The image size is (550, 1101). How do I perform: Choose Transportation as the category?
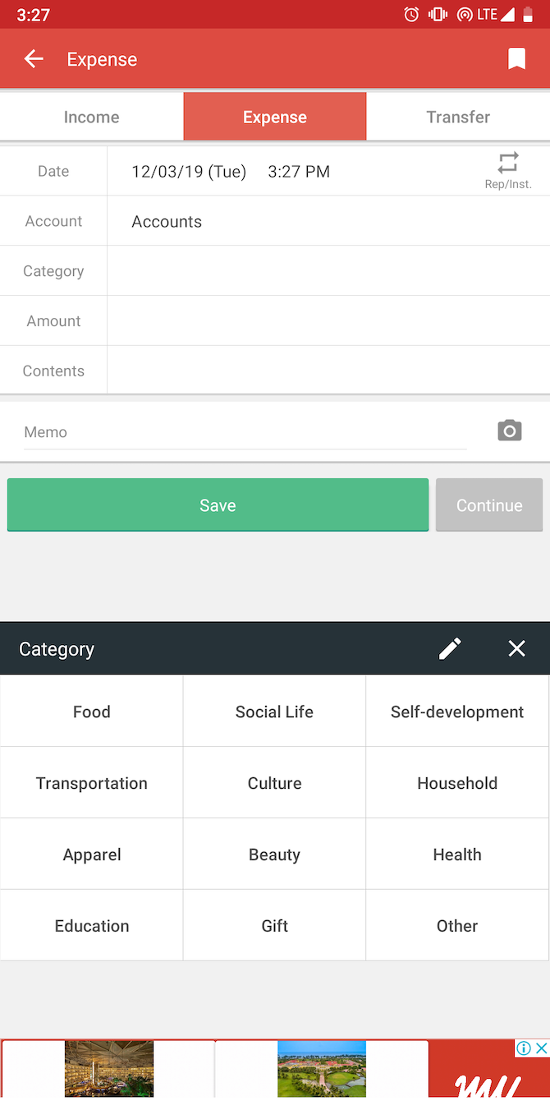[91, 782]
